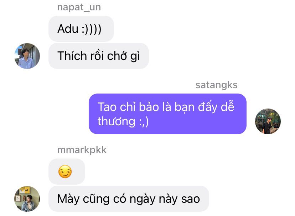Tap the ":))))" emoticon after Adu
Image resolution: width=295 pixels, height=216 pixels.
click(x=92, y=29)
